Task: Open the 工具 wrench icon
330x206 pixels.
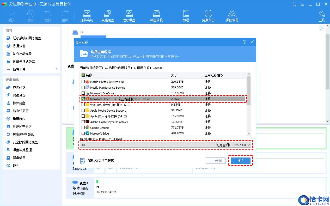Action: click(x=322, y=16)
